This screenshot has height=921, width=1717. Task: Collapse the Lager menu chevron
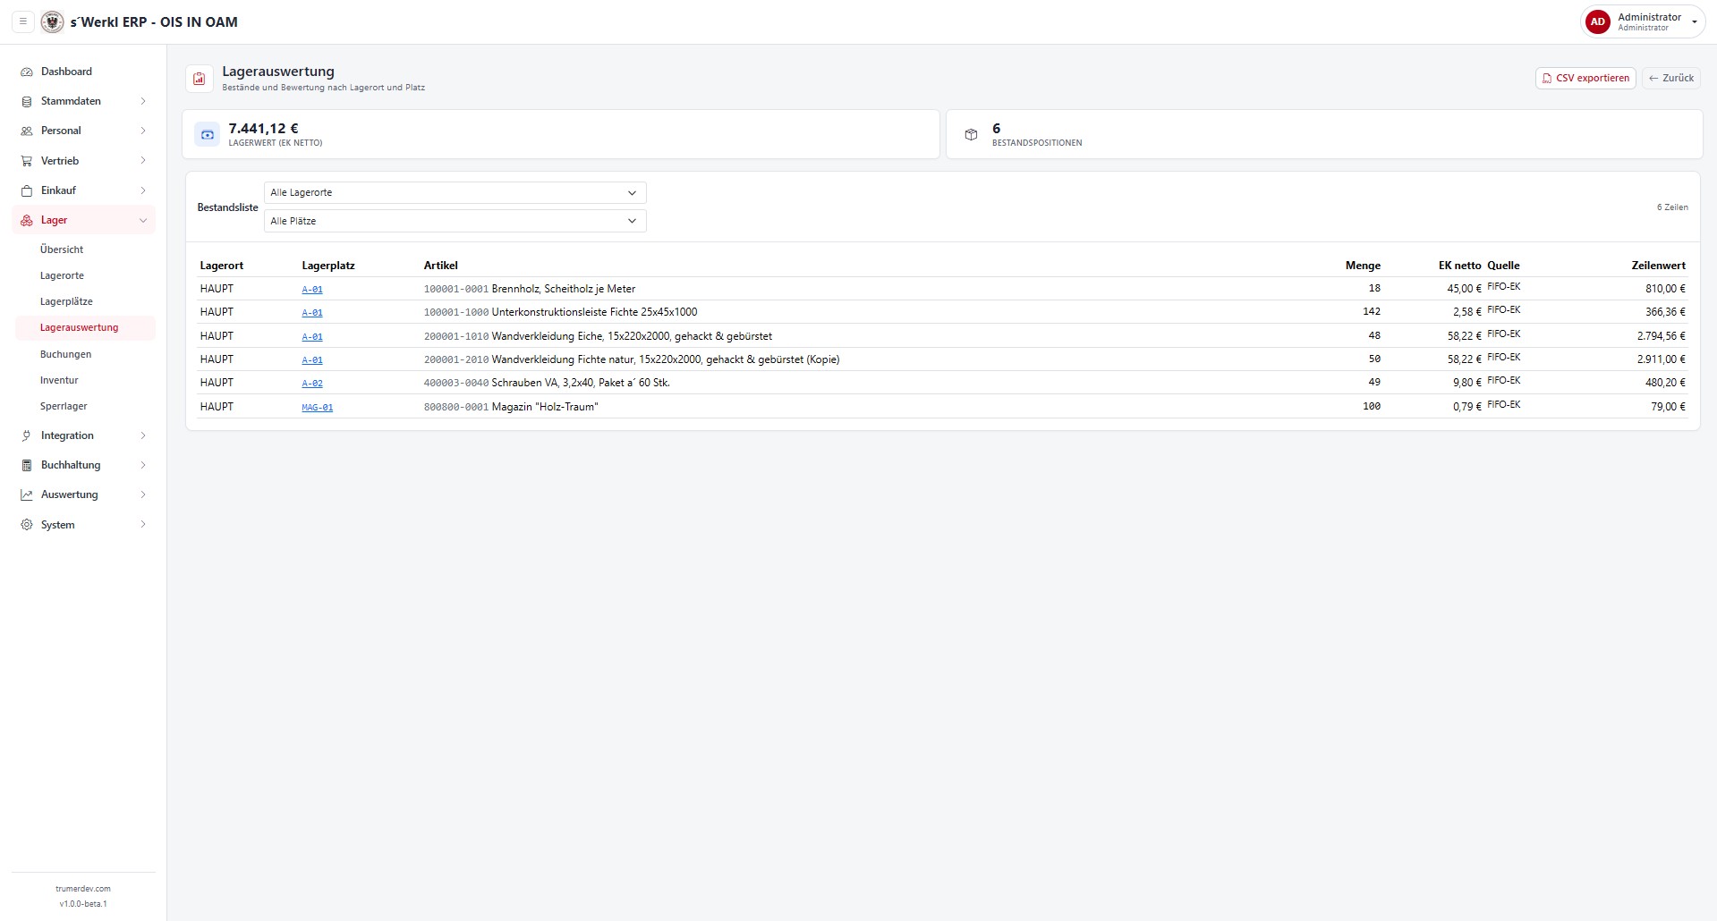click(x=143, y=220)
